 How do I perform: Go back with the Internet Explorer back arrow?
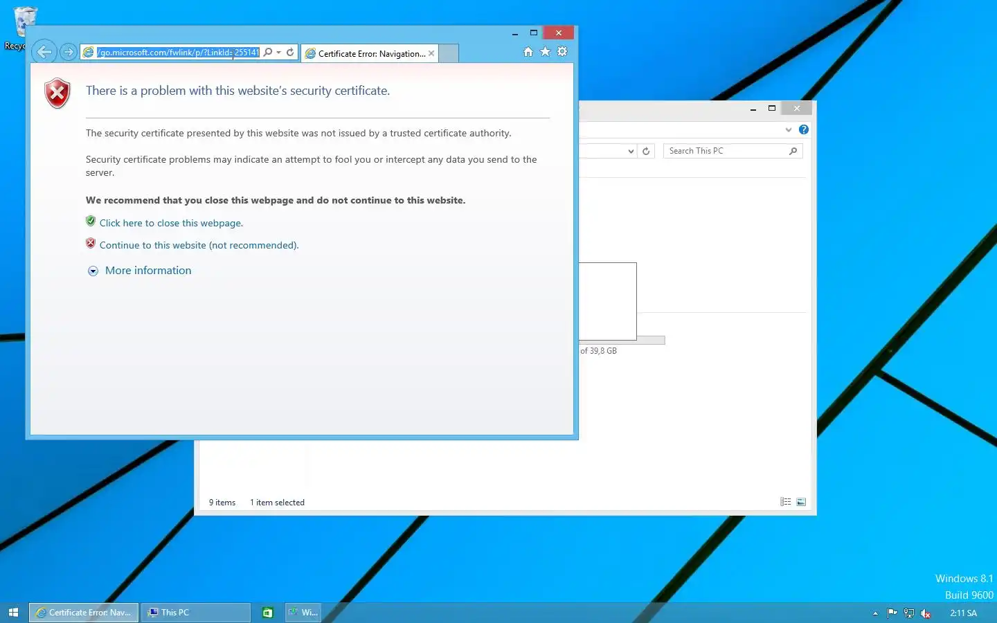pyautogui.click(x=44, y=52)
